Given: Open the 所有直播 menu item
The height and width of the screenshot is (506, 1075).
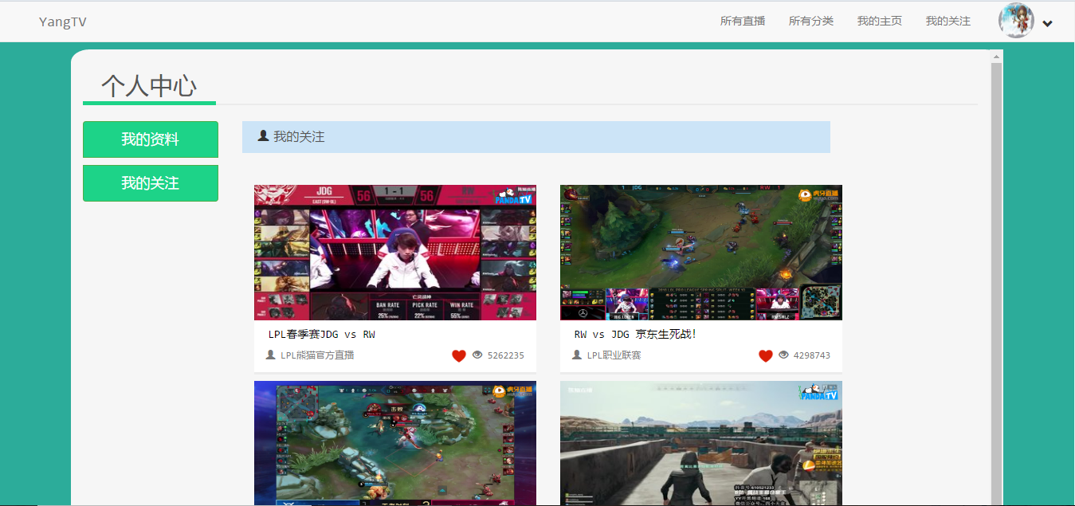Looking at the screenshot, I should 743,21.
